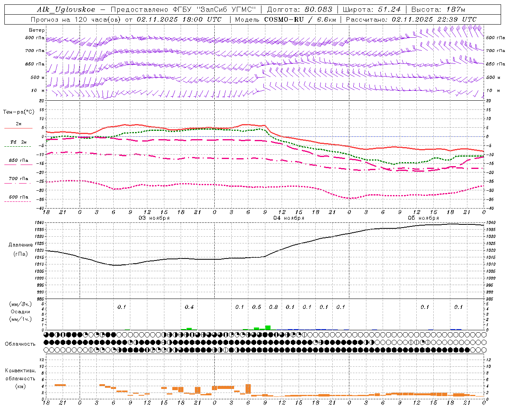Image resolution: width=507 pixels, height=406 pixels.
Task: Click the "Облачность" cloud cover label
Action: coord(20,344)
